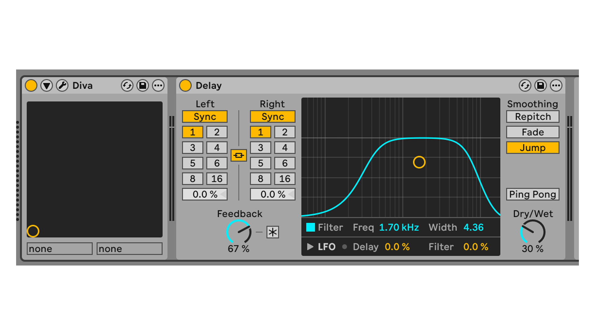The height and width of the screenshot is (335, 595).
Task: Select Right delay time 1
Action: (260, 132)
